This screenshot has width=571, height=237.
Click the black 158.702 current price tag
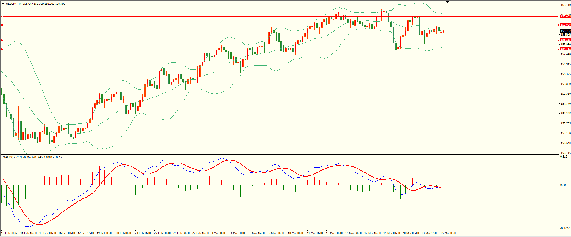click(x=565, y=31)
